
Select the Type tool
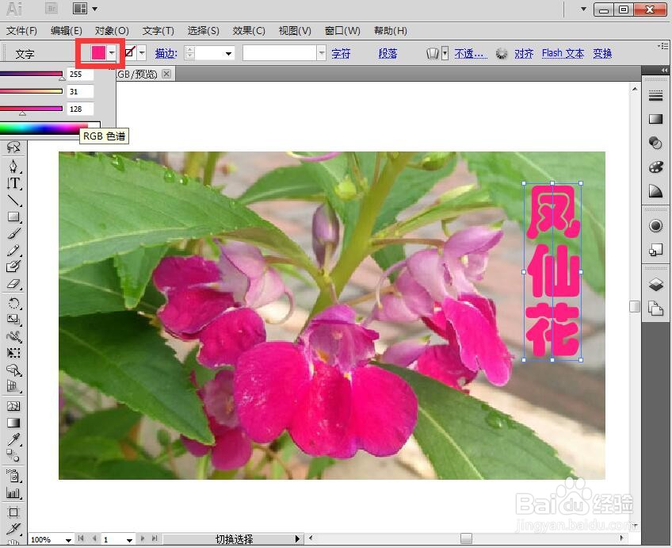point(13,183)
